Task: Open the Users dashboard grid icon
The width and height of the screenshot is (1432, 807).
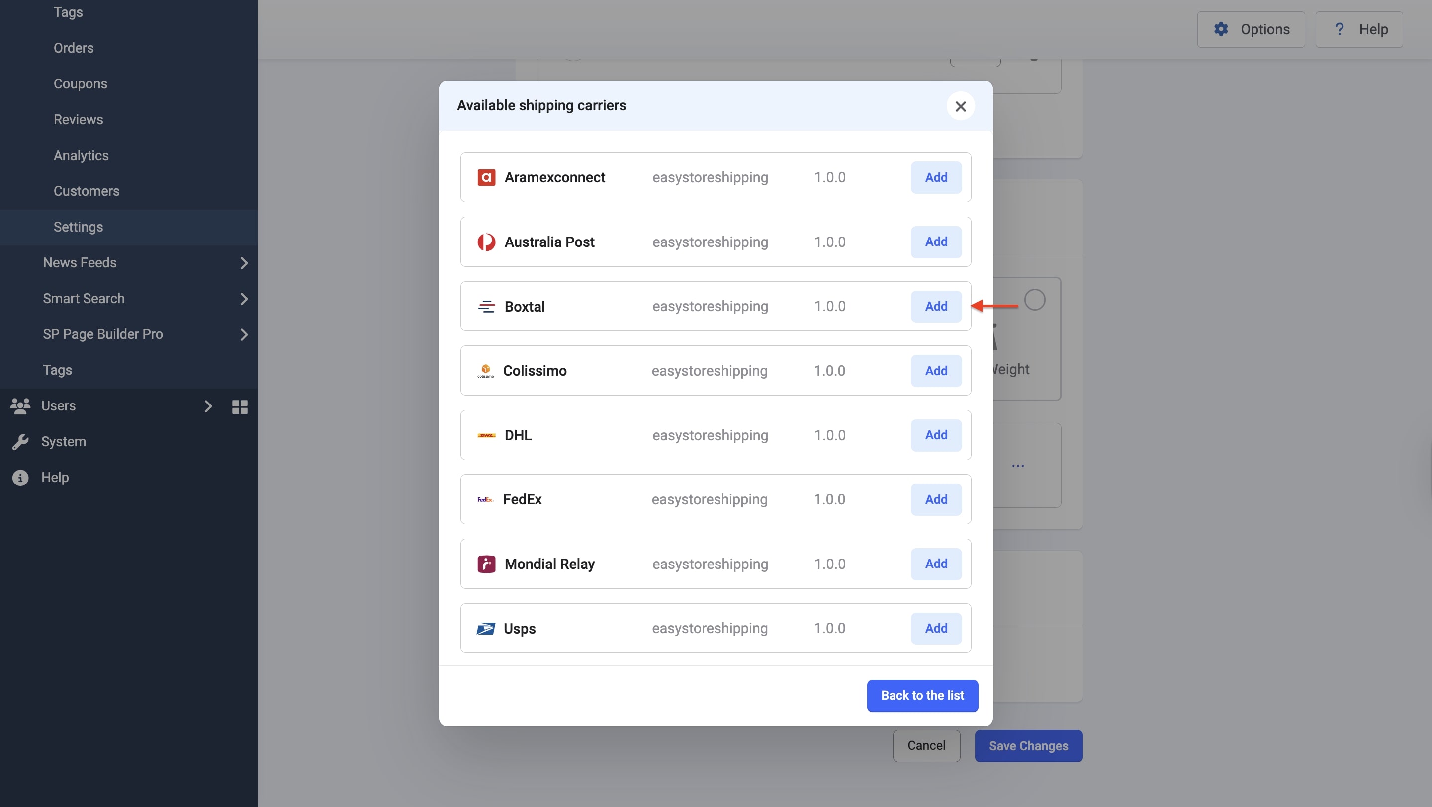Action: coord(240,406)
